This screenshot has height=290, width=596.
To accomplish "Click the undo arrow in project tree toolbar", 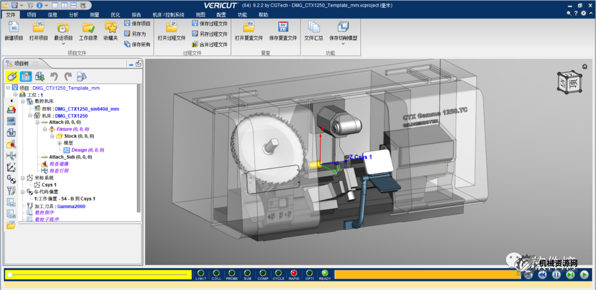I will click(54, 76).
